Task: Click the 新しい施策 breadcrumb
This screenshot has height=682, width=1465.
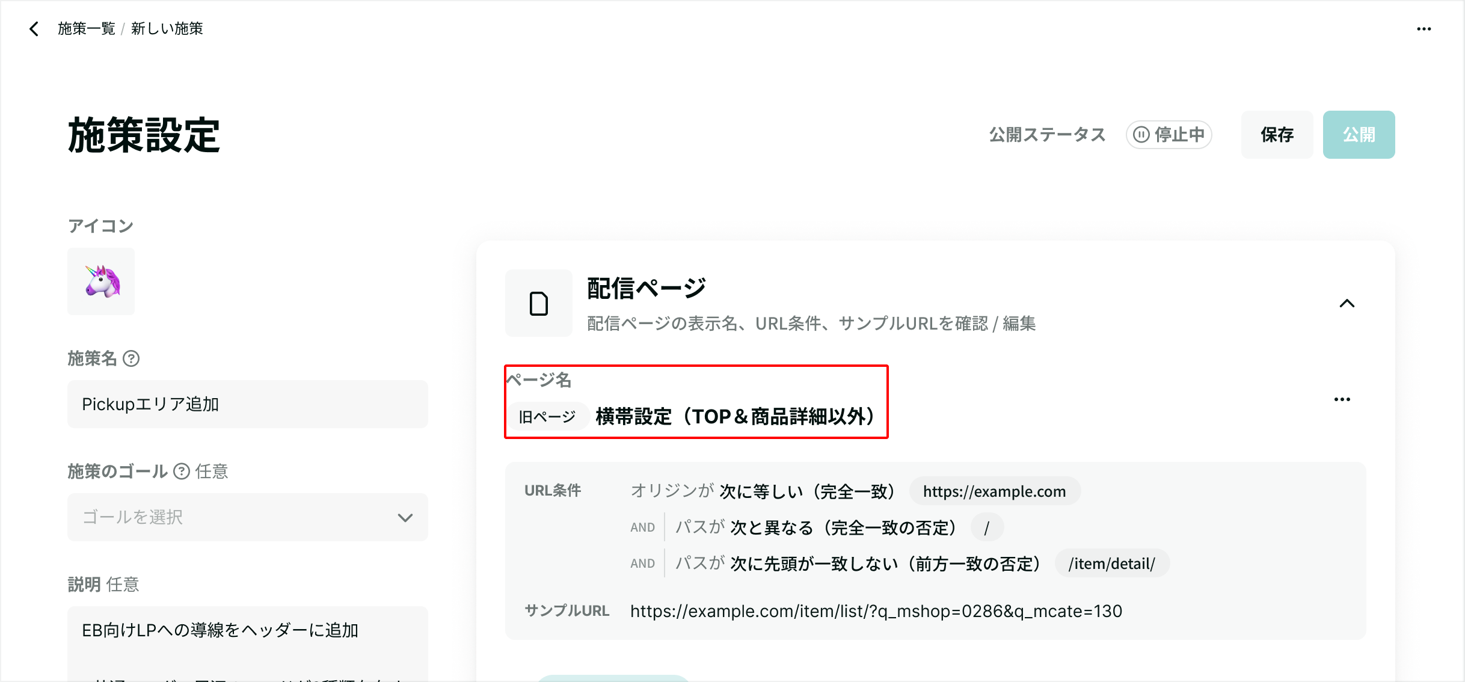Action: pyautogui.click(x=167, y=29)
